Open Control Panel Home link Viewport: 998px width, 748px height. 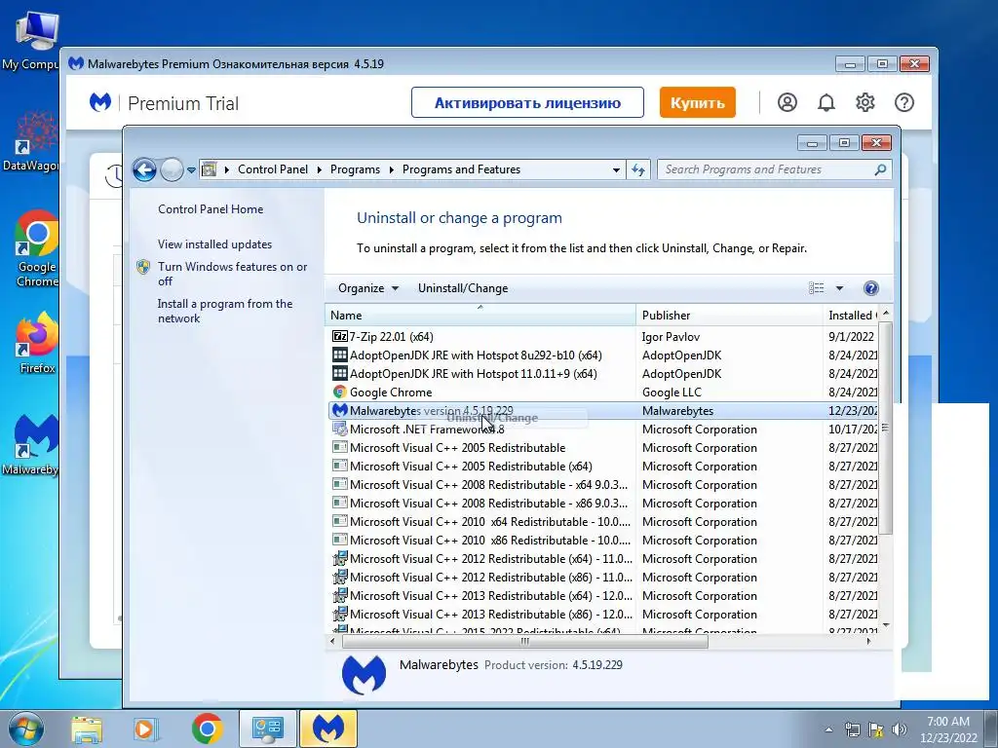(x=211, y=209)
